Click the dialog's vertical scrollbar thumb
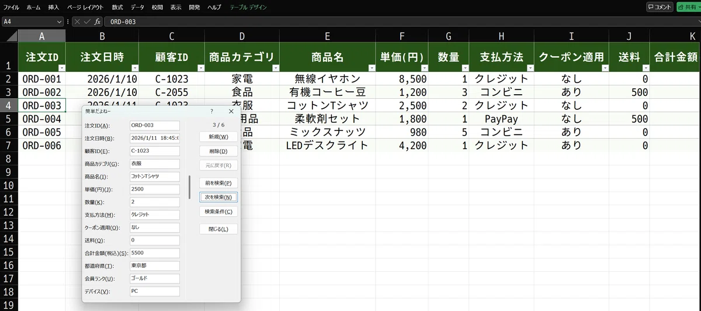The width and height of the screenshot is (701, 311). click(x=189, y=186)
